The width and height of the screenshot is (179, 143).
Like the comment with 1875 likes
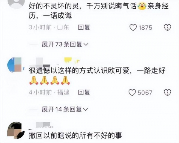tap(133, 28)
